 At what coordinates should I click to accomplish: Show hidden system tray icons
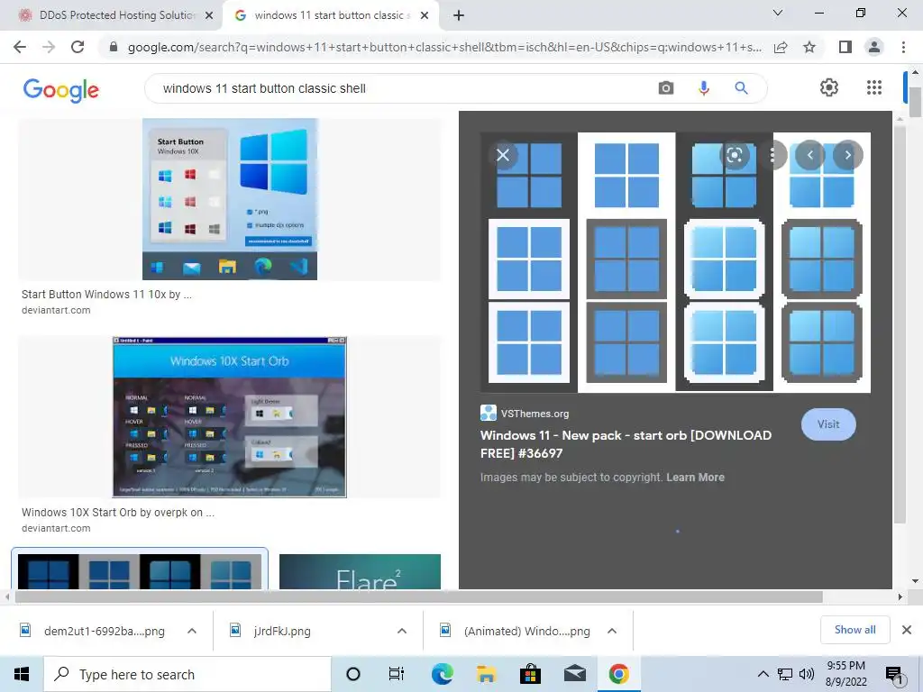click(763, 674)
